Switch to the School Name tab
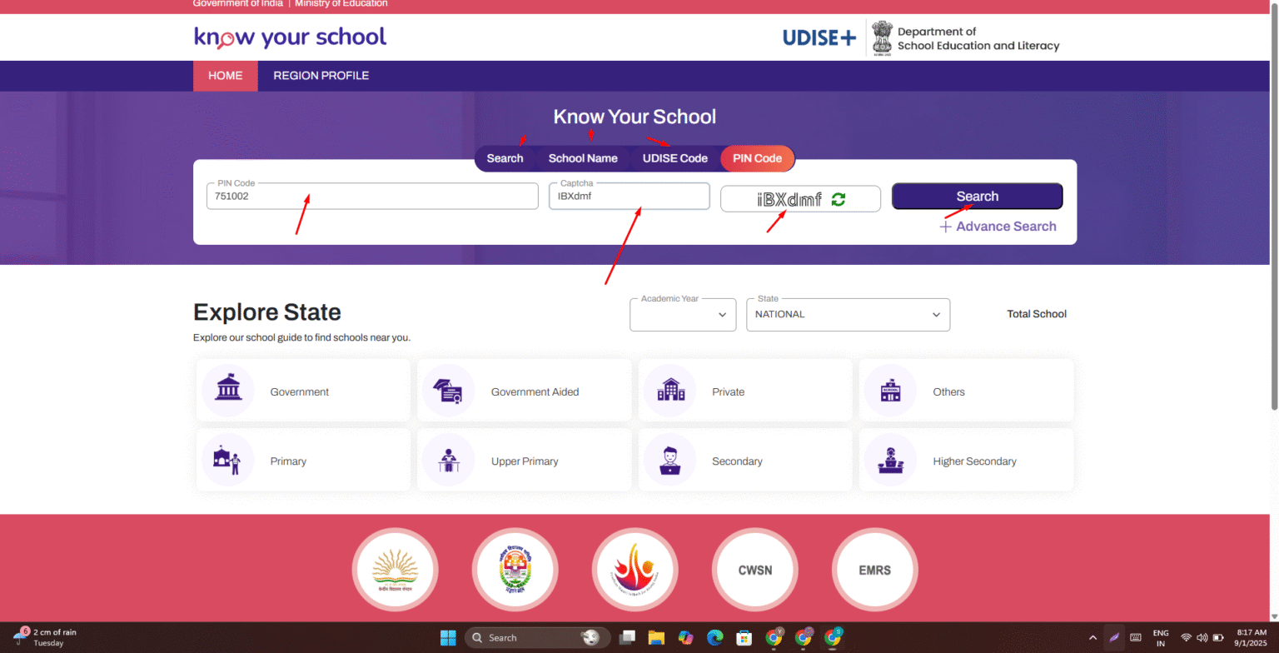Viewport: 1279px width, 653px height. tap(583, 158)
